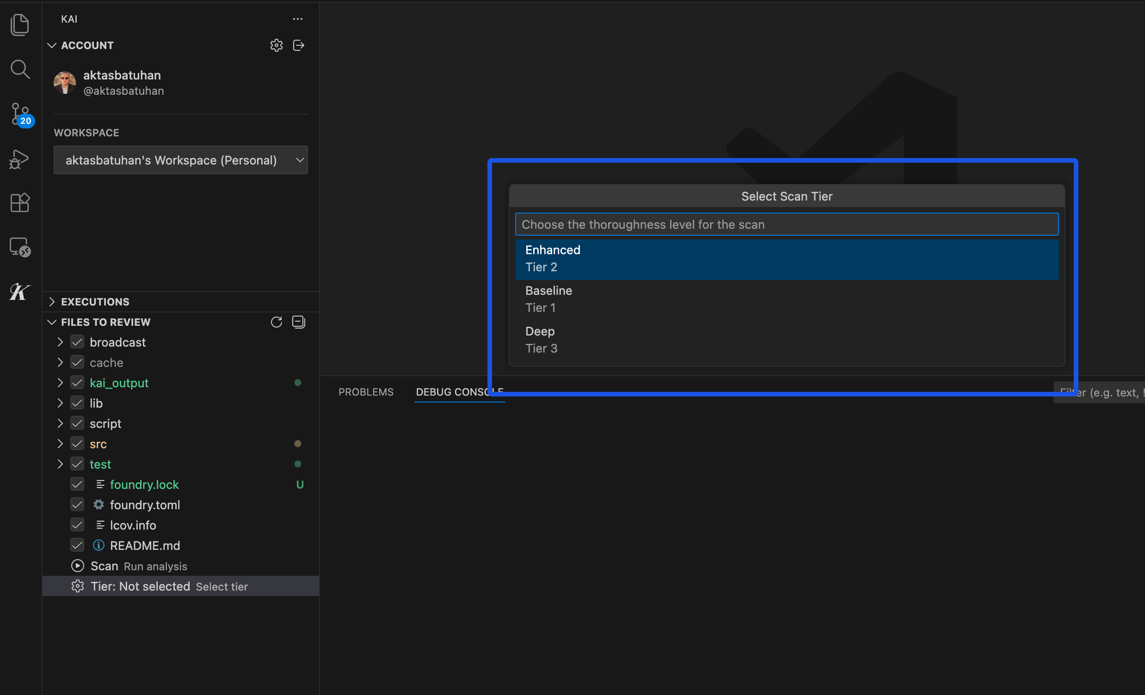This screenshot has height=695, width=1145.
Task: Click the scan tier search input field
Action: pyautogui.click(x=786, y=225)
